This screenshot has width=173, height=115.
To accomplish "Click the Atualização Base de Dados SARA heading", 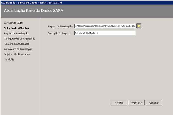I will point(34,11).
